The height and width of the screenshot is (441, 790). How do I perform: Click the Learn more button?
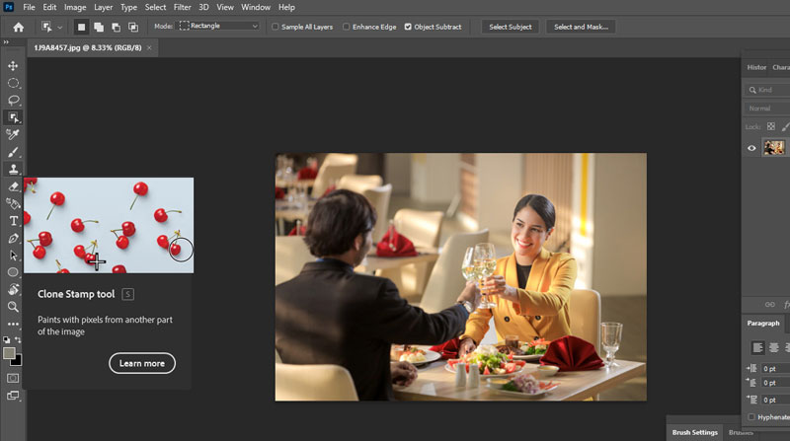coord(141,363)
